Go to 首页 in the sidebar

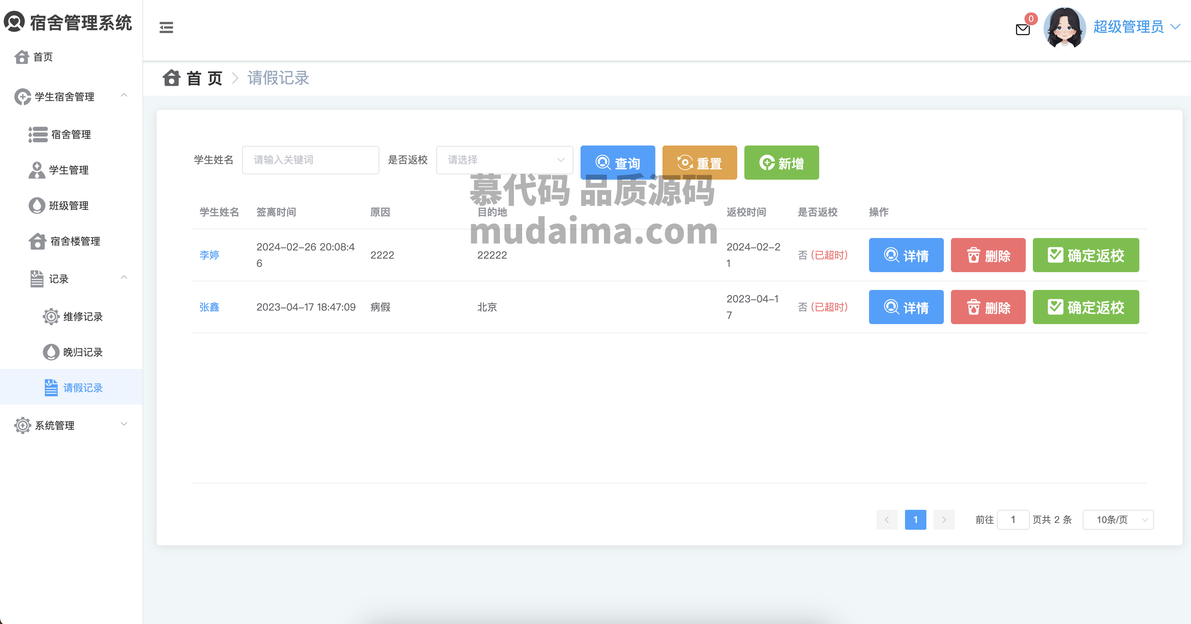point(71,57)
